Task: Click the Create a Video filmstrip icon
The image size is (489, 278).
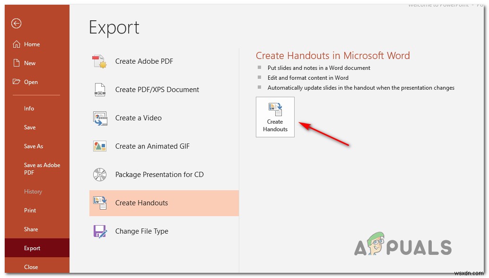Action: pyautogui.click(x=100, y=118)
